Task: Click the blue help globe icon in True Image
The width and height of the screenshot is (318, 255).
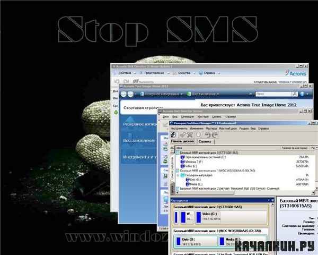Action: pos(302,94)
